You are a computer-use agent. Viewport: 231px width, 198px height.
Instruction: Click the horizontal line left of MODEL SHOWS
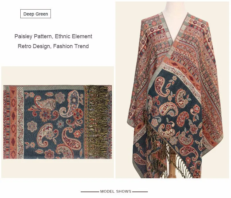[90, 192]
